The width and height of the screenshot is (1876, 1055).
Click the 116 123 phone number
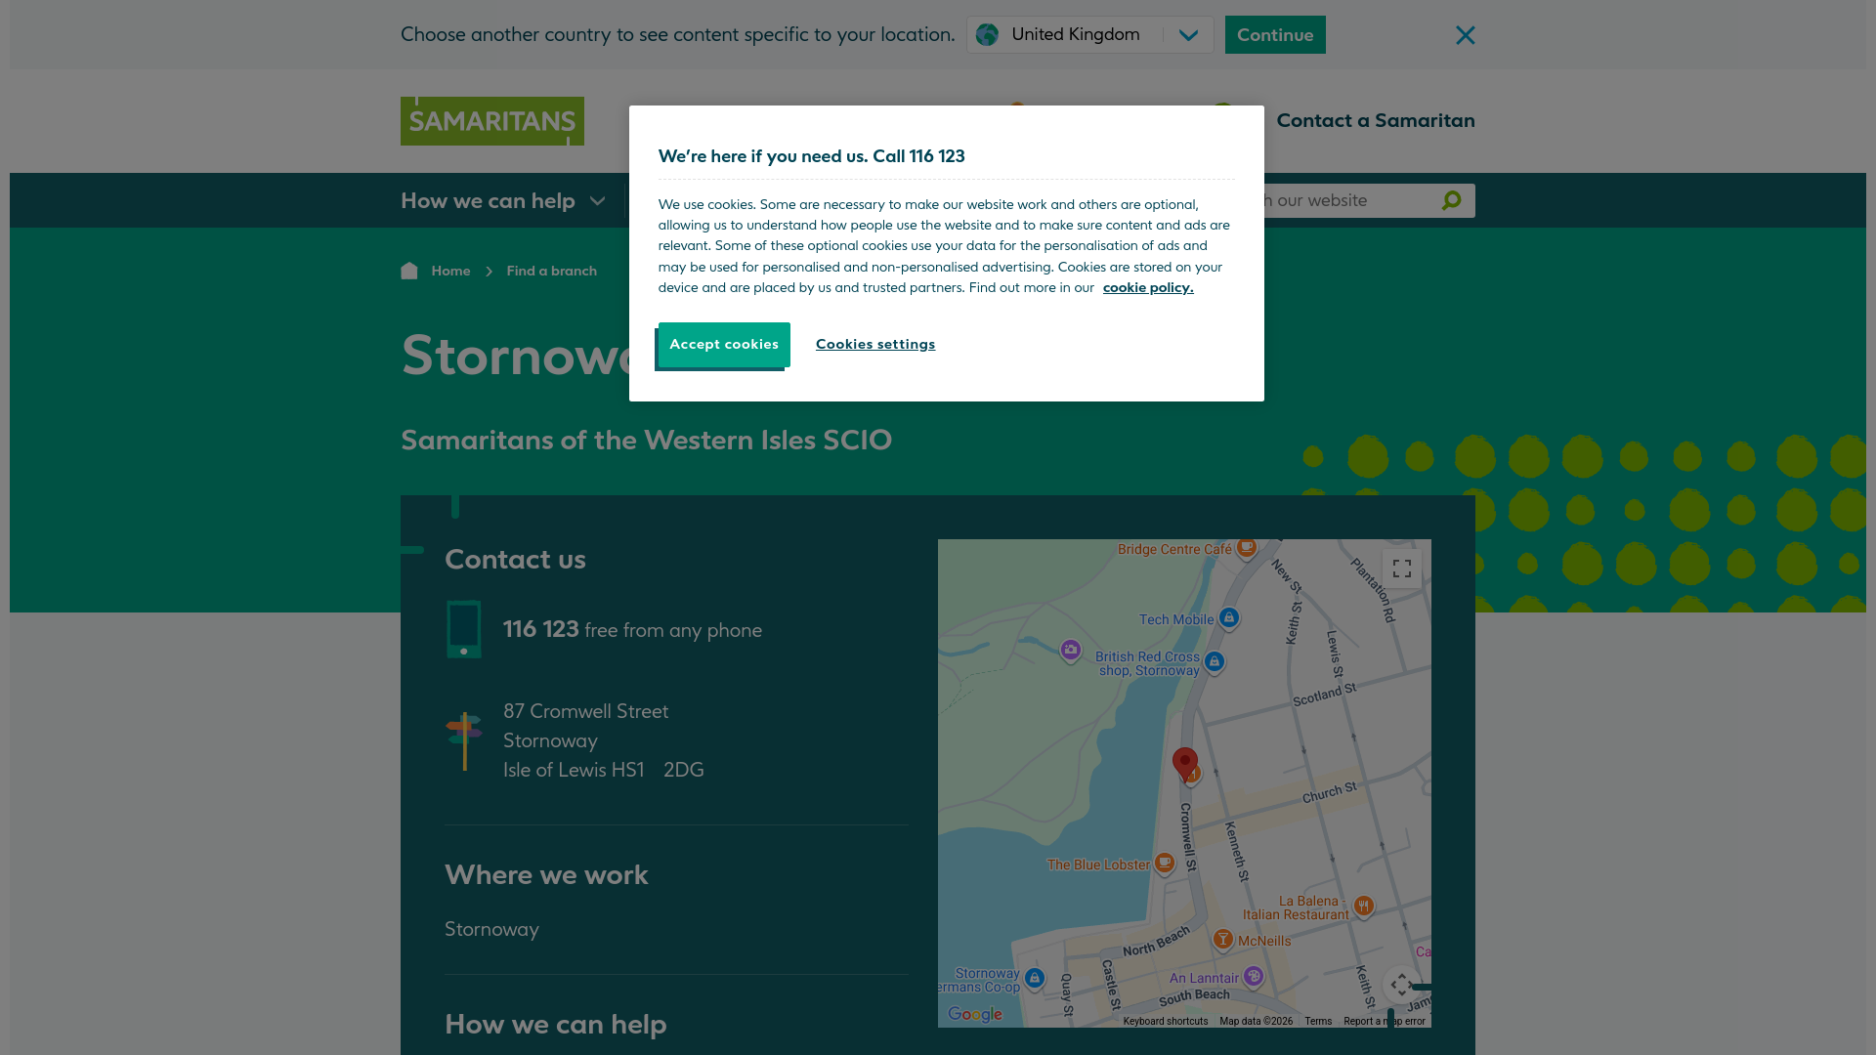540,629
